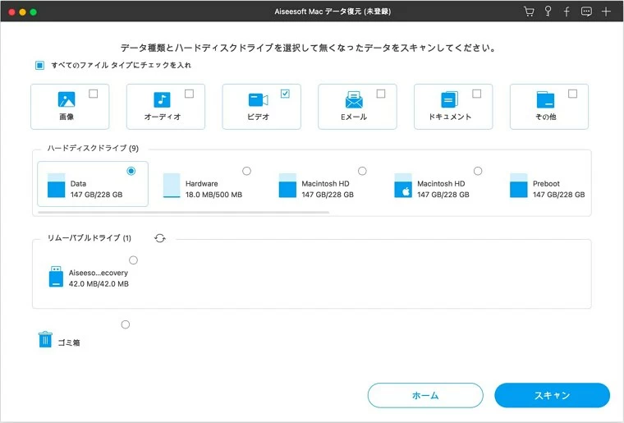Viewport: 624px width, 423px height.
Task: Enable the オーディオ audio checkbox
Action: [189, 94]
